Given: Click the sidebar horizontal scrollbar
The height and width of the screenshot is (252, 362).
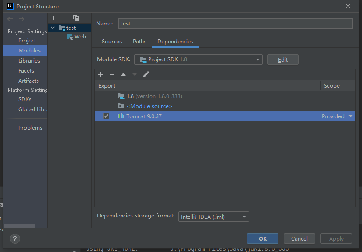Looking at the screenshot, I should [x=19, y=226].
